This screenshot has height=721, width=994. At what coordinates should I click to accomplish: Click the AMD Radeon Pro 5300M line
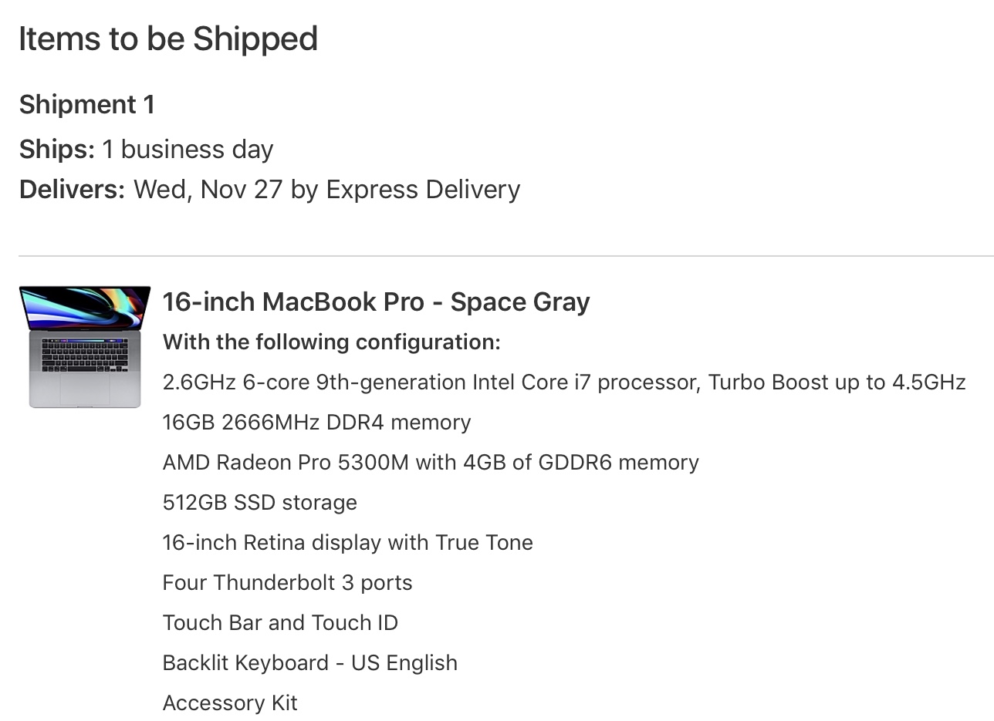click(431, 462)
